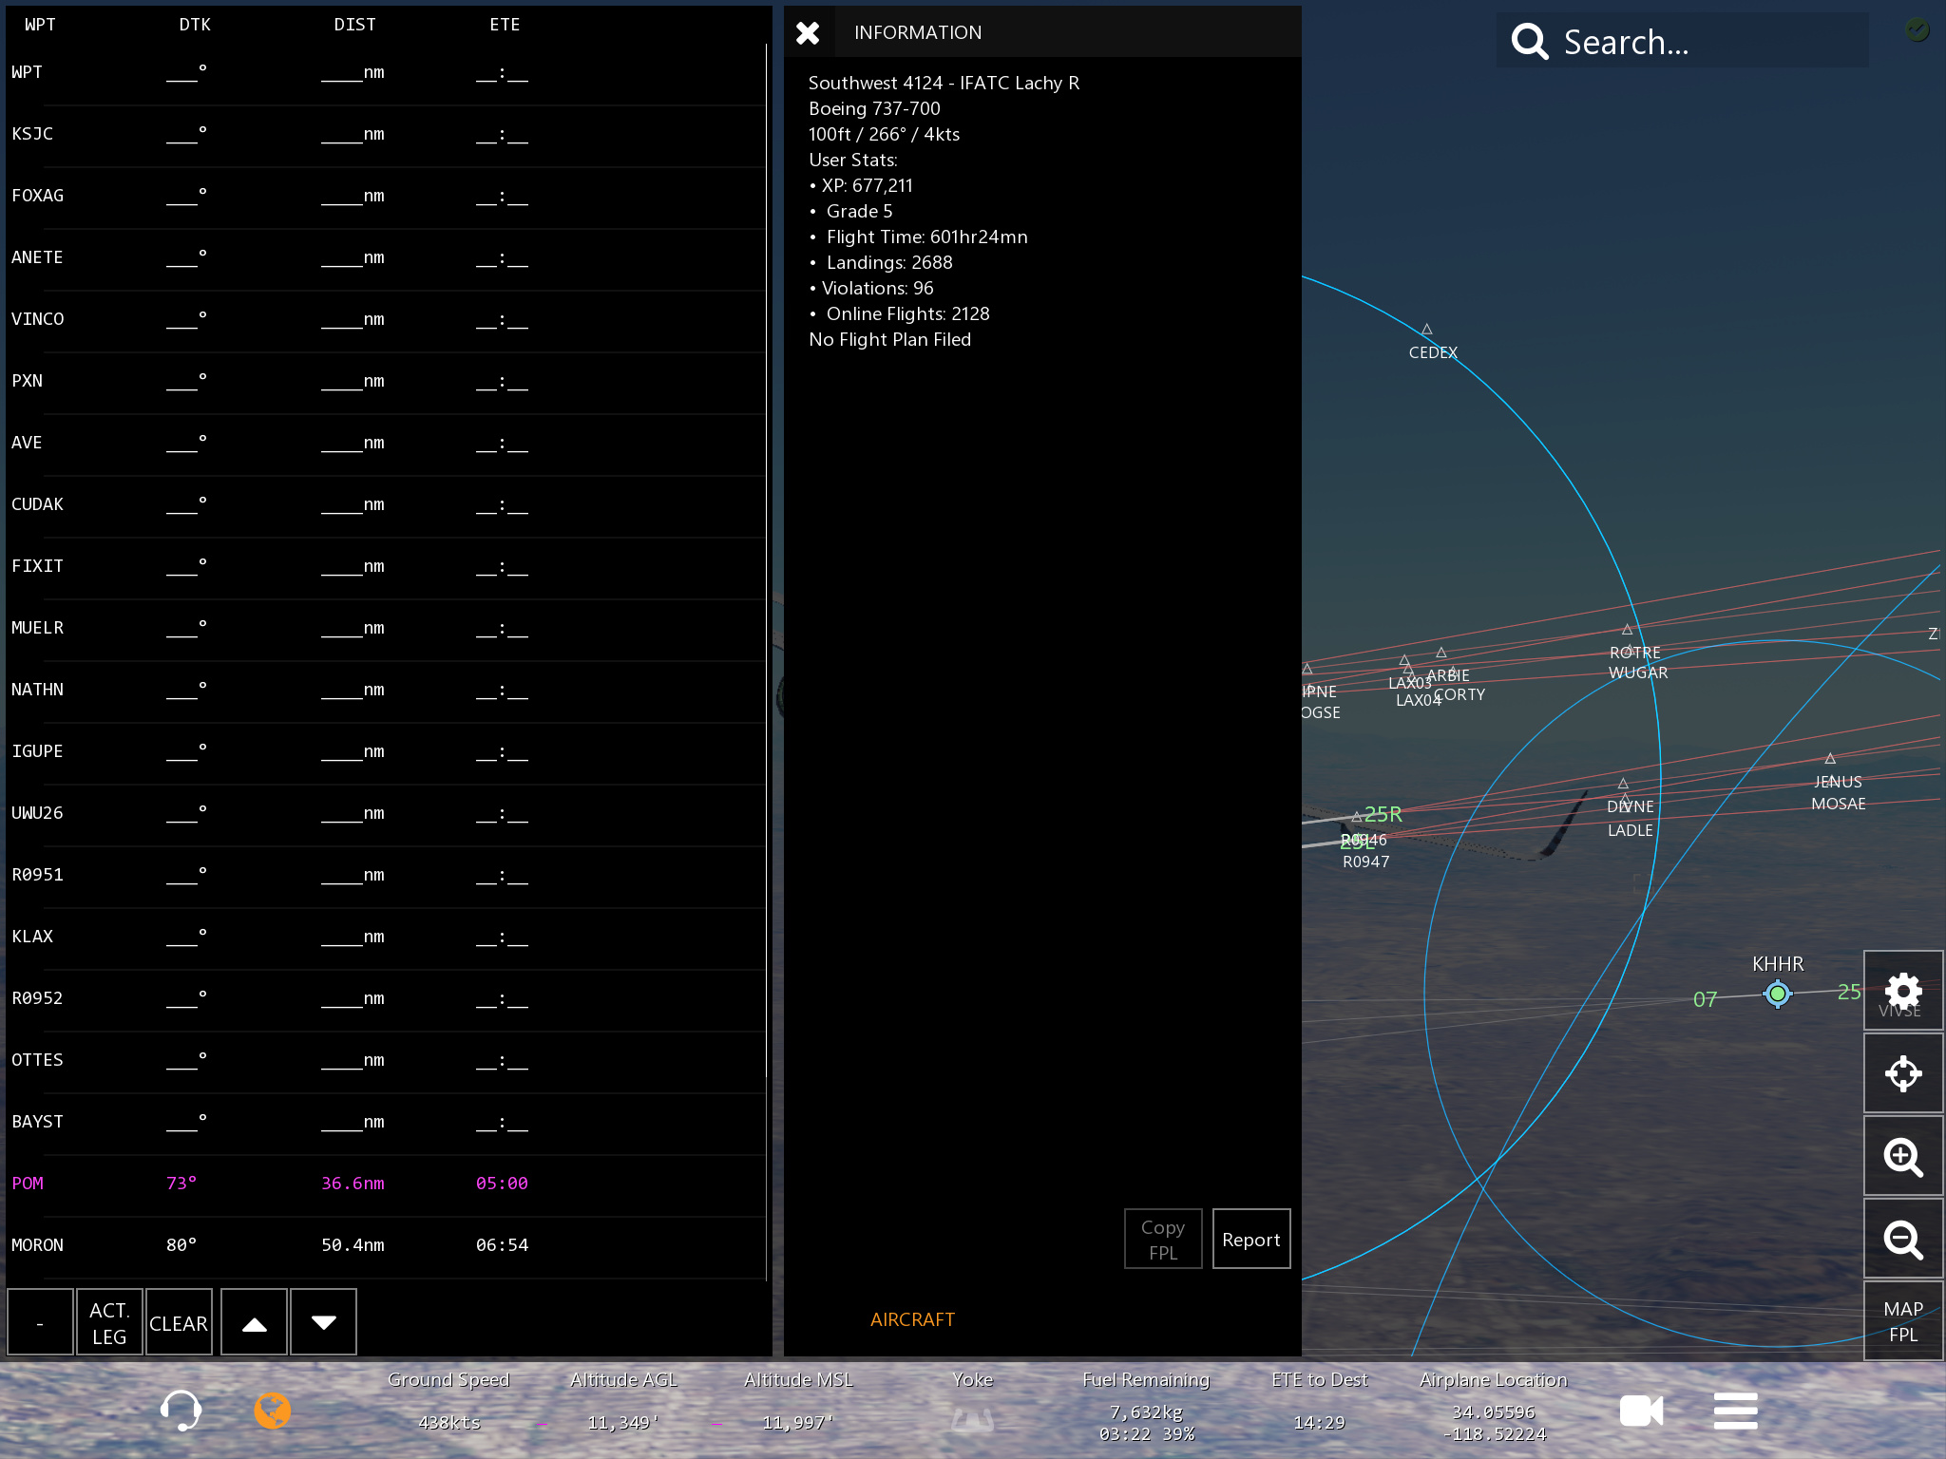This screenshot has height=1459, width=1946.
Task: Zoom out on the map
Action: click(1902, 1240)
